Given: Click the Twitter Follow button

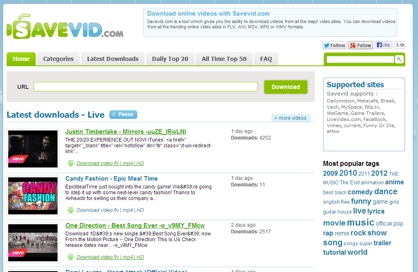Looking at the screenshot, I should pos(334,45).
